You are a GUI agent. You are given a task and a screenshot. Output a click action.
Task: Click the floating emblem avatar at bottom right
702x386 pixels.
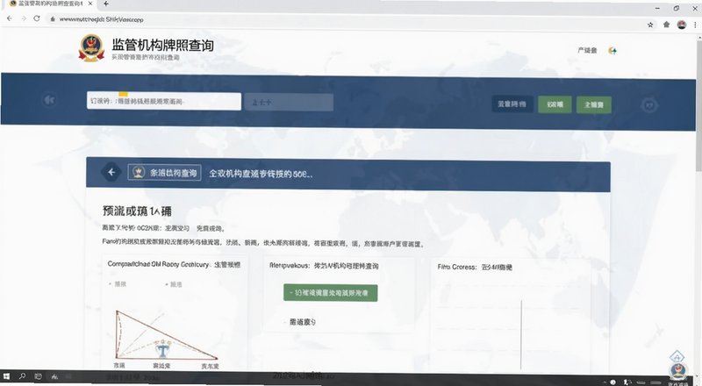(677, 371)
